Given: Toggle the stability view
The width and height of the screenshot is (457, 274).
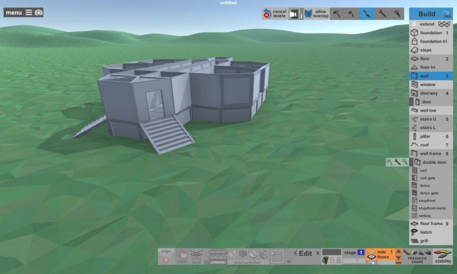Looking at the screenshot, I should tap(442, 256).
